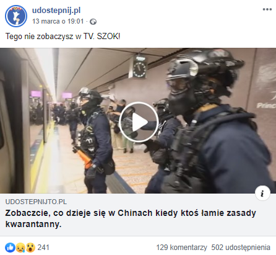Click the station clock in the video preview
The width and height of the screenshot is (276, 255).
(139, 68)
